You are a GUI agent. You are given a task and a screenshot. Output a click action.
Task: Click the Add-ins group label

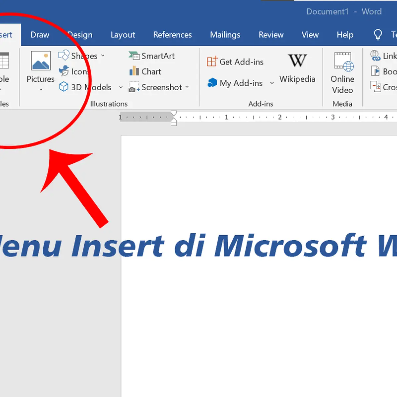pyautogui.click(x=261, y=104)
